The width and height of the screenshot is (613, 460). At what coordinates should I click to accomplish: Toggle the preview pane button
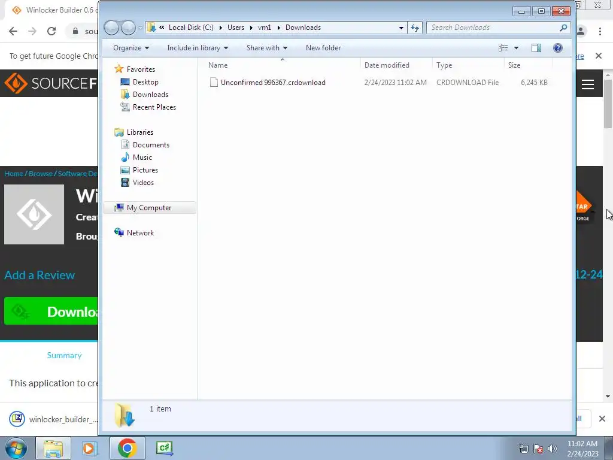click(536, 48)
